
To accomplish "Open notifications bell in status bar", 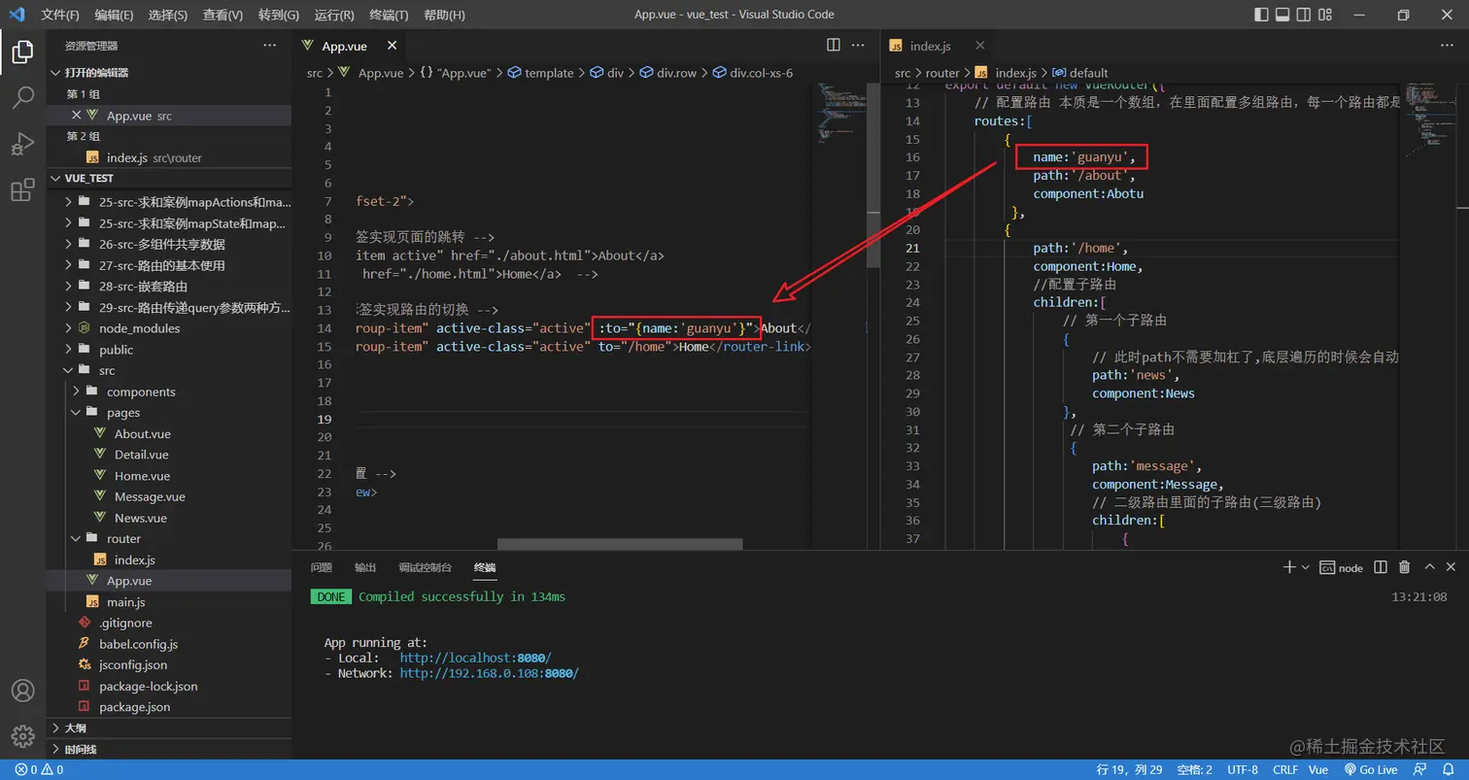I will pos(1447,769).
